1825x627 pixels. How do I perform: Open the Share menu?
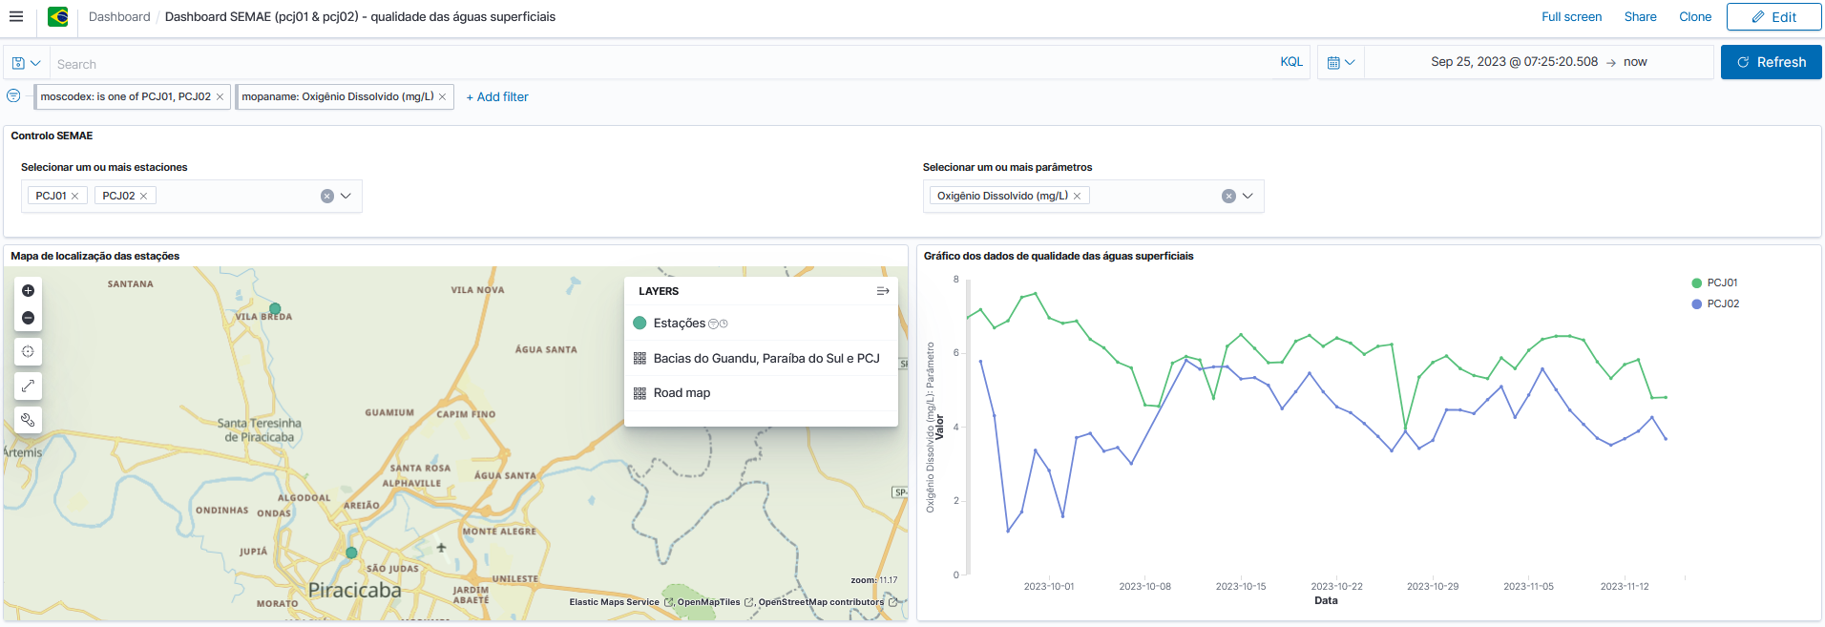click(1640, 16)
